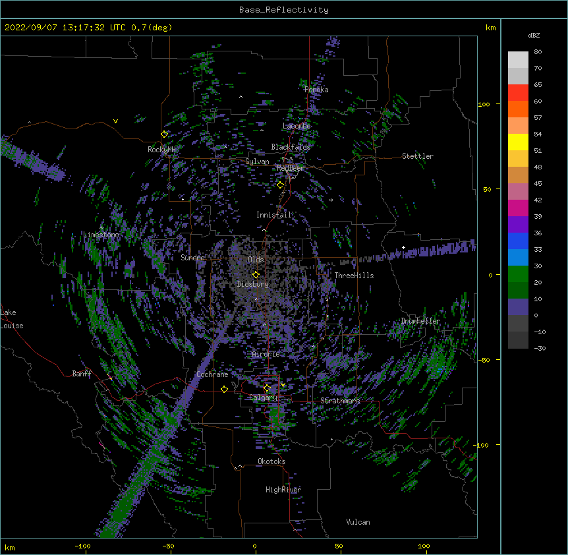Select the Banff label
This screenshot has width=568, height=555.
point(82,374)
